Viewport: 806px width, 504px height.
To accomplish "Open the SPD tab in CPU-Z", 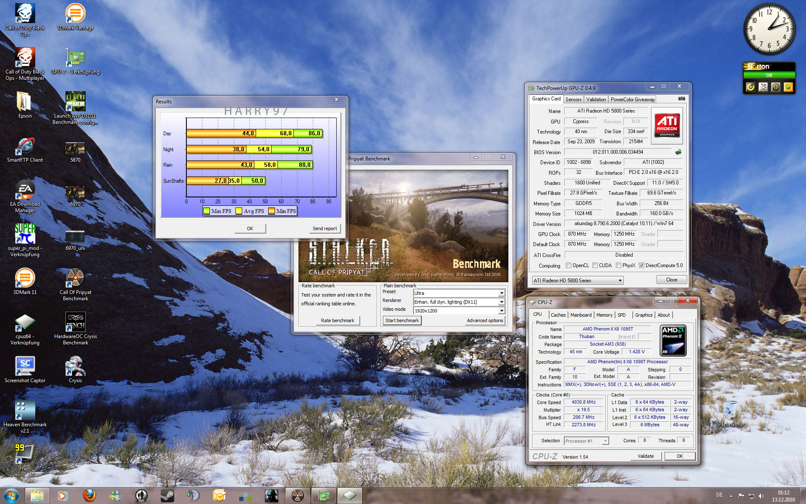I will click(622, 315).
